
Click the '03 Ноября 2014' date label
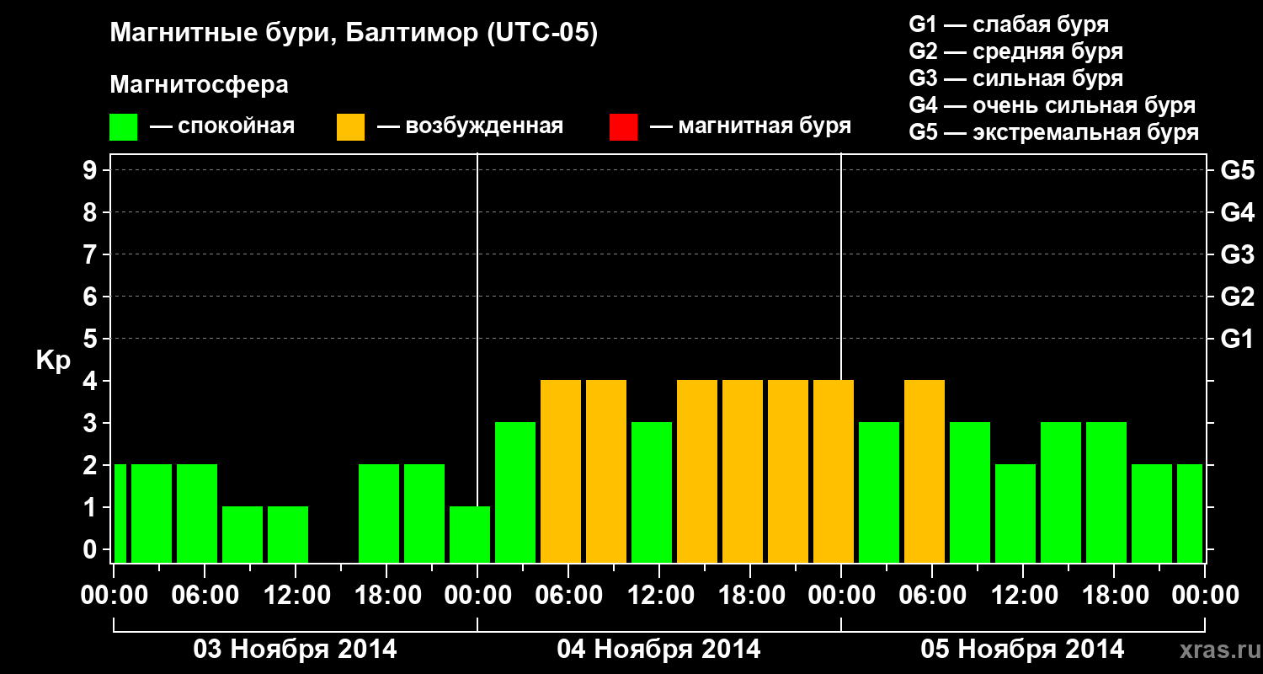coord(296,649)
